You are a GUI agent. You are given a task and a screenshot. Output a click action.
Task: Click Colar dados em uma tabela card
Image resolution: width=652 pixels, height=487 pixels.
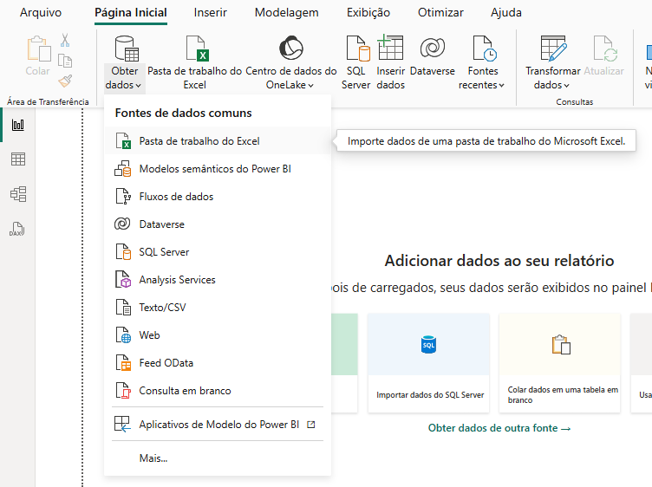(560, 363)
